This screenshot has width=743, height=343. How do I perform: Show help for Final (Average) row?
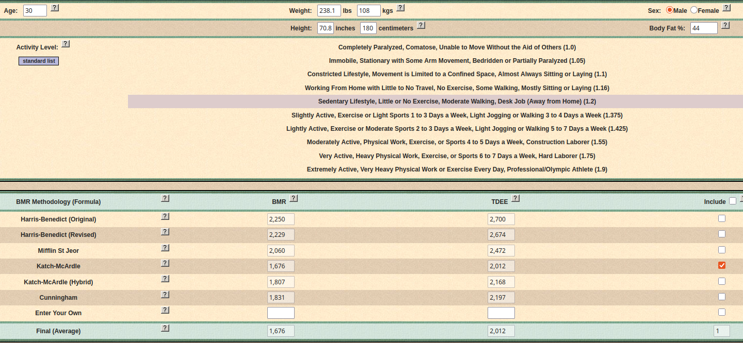tap(165, 328)
